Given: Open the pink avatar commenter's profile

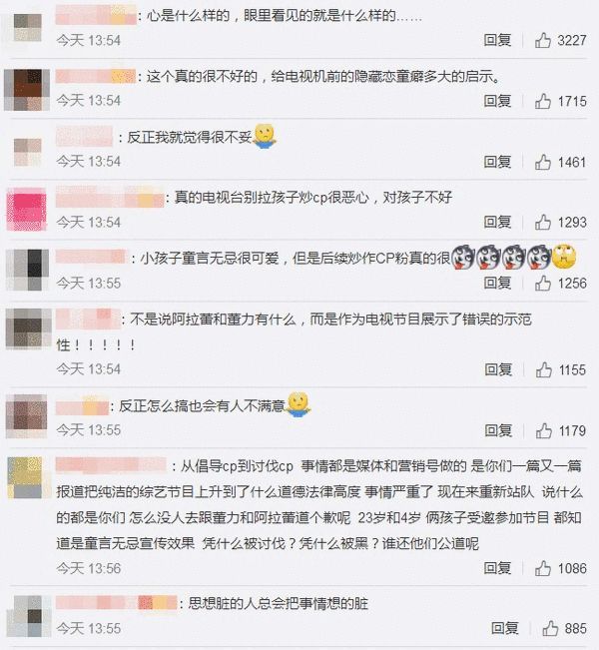Looking at the screenshot, I should pos(27,210).
